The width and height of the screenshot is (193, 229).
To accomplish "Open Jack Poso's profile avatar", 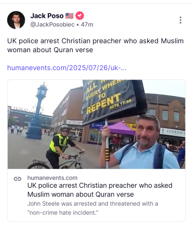I will (16, 20).
